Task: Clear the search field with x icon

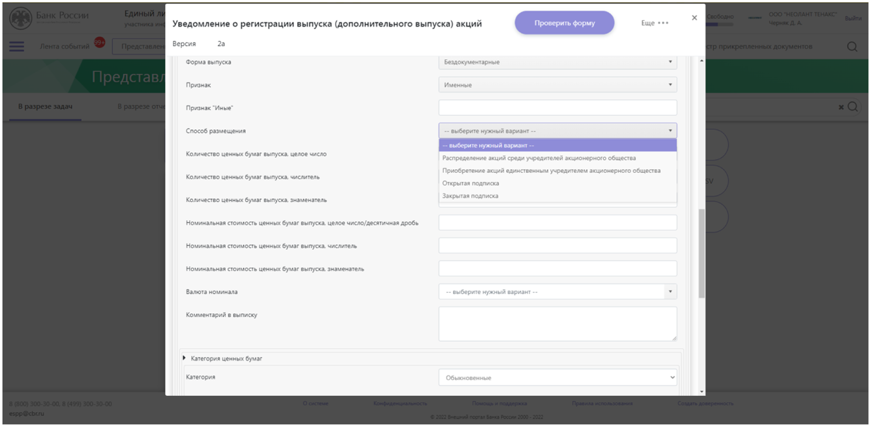Action: [x=841, y=107]
